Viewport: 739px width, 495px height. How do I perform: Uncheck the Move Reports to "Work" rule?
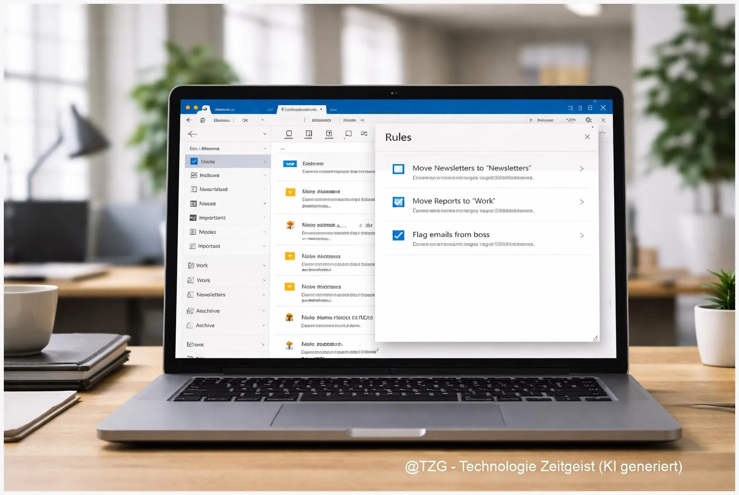coord(399,202)
